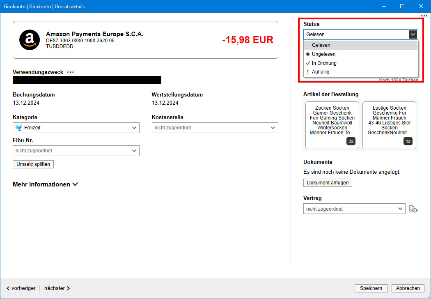Flag transaction as Auffällig

320,72
